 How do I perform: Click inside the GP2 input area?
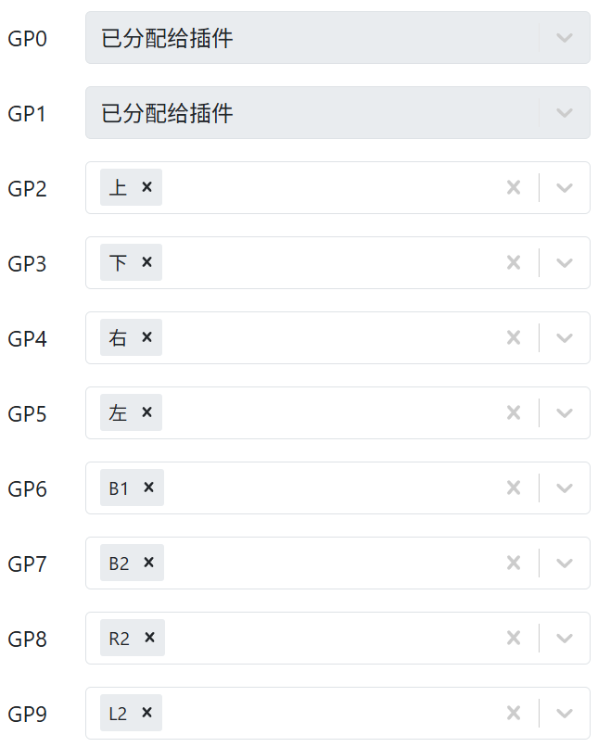pos(324,188)
